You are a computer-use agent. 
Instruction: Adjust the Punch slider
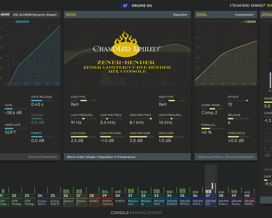(x=42, y=137)
